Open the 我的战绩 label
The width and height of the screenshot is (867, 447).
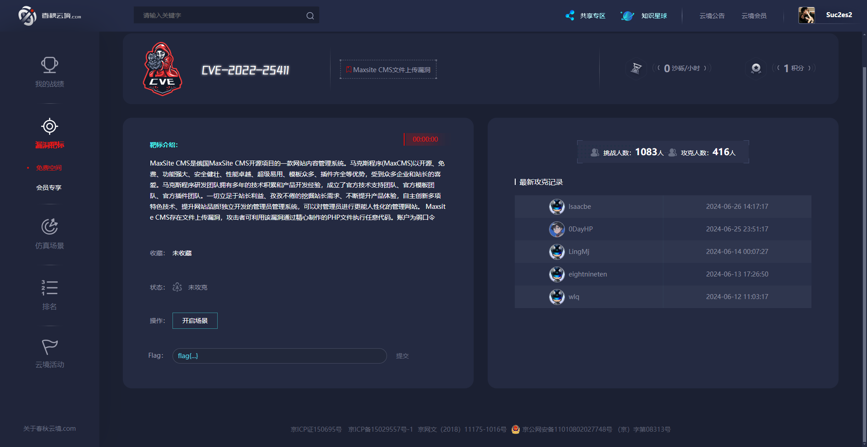[x=50, y=84]
